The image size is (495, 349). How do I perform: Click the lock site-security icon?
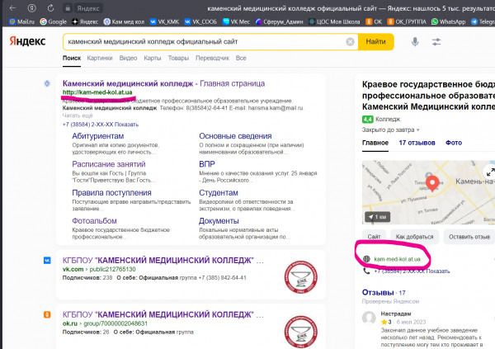point(68,8)
